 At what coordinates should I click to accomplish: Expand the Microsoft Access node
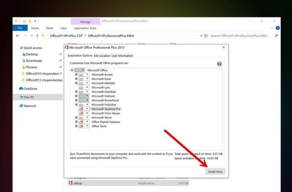(76, 74)
